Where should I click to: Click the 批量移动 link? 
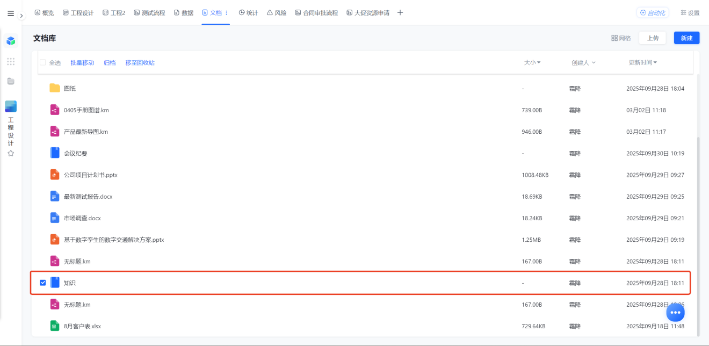click(82, 63)
